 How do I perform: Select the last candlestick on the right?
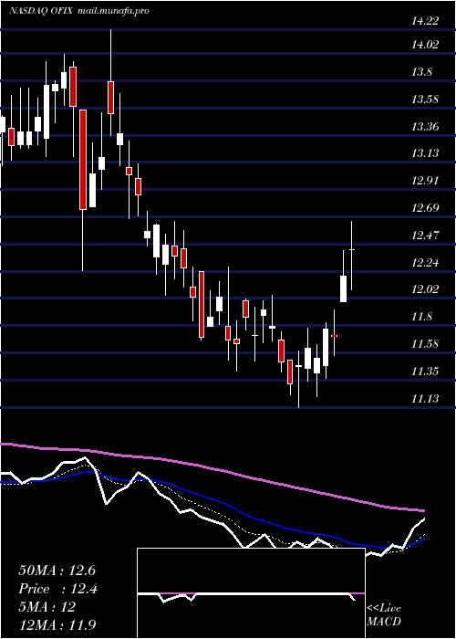352,256
